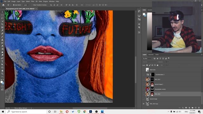Open the Image menu

13,1
